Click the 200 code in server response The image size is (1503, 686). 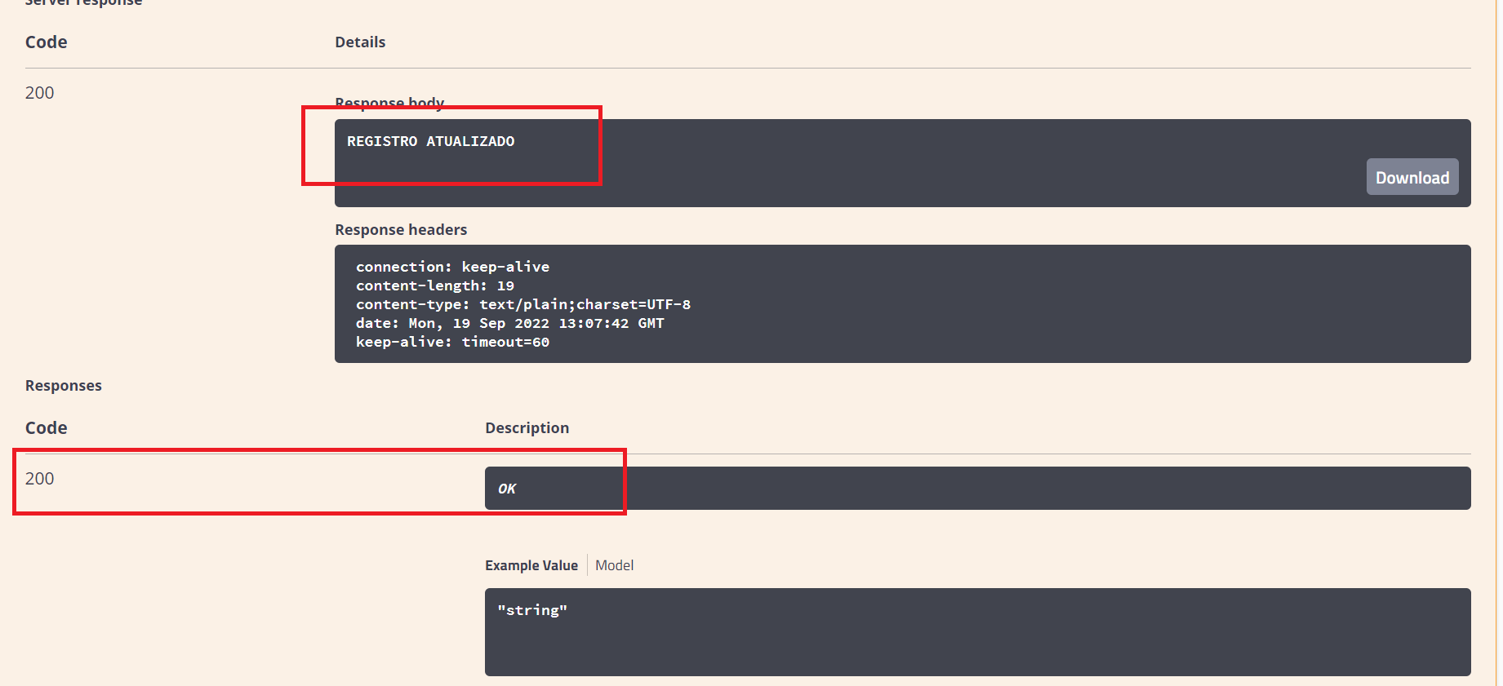tap(39, 93)
